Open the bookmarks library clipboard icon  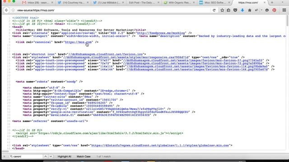tap(228, 10)
